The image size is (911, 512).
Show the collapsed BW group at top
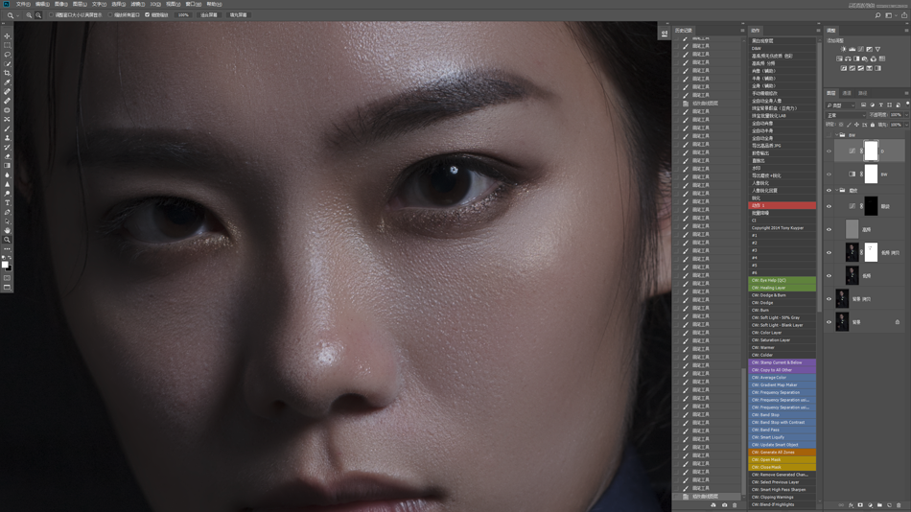[x=829, y=135]
